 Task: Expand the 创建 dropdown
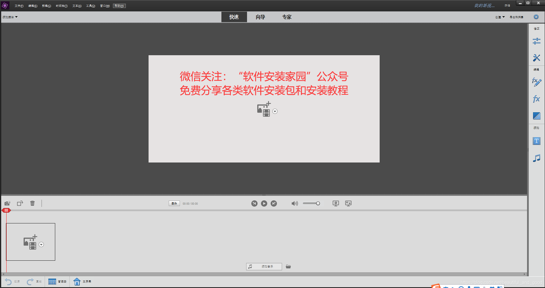500,17
